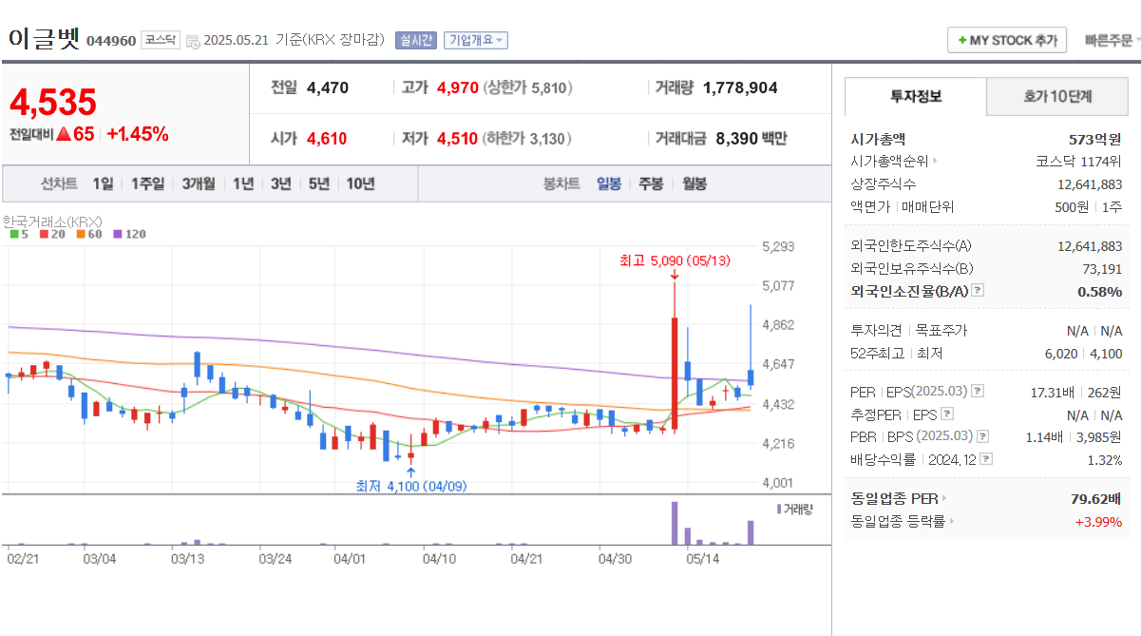Viewport: 1141px width, 636px height.
Task: Click the purple 120-day moving average legend
Action: (129, 233)
